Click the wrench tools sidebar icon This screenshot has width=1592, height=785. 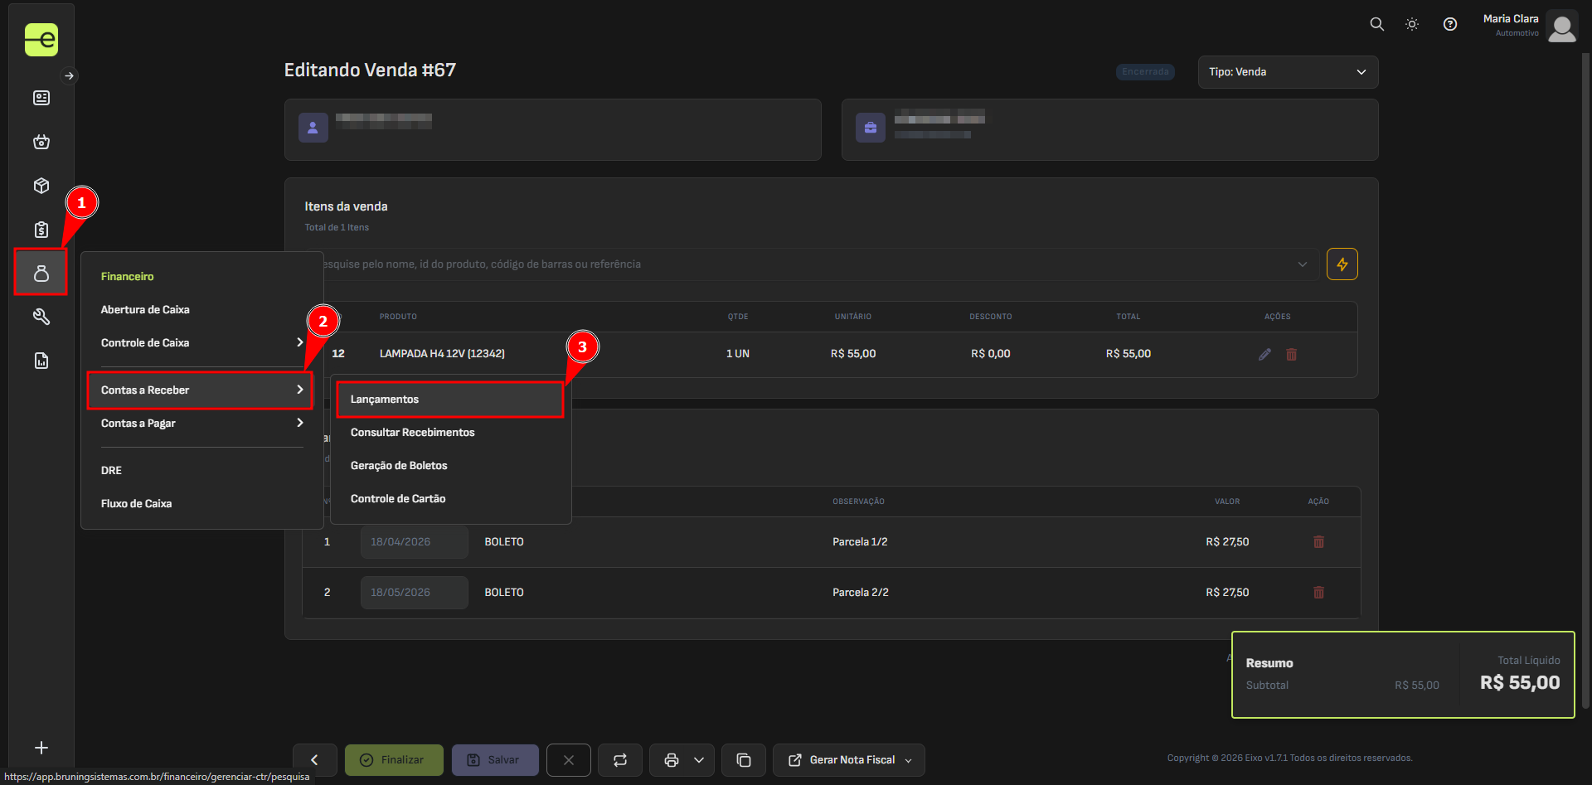[41, 317]
